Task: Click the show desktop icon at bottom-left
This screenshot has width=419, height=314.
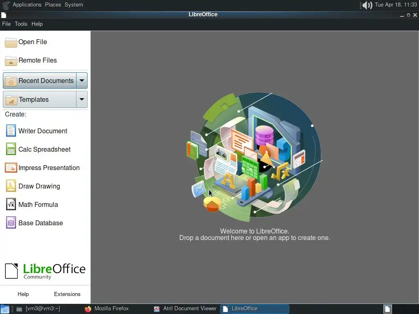Action: (5, 309)
